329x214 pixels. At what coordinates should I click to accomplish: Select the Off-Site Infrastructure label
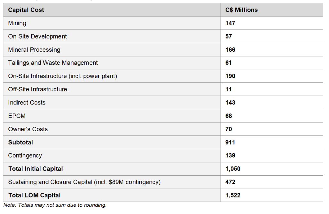(x=37, y=89)
